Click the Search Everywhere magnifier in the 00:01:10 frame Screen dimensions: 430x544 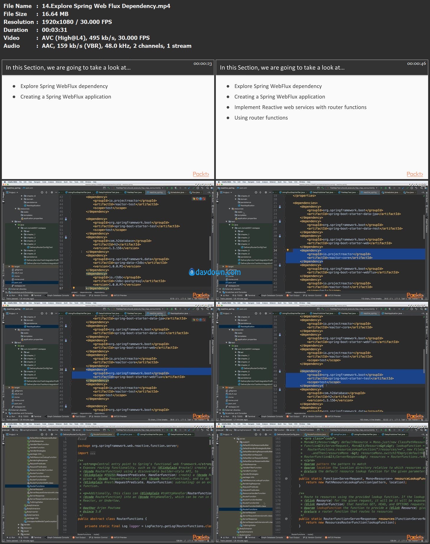208,188
